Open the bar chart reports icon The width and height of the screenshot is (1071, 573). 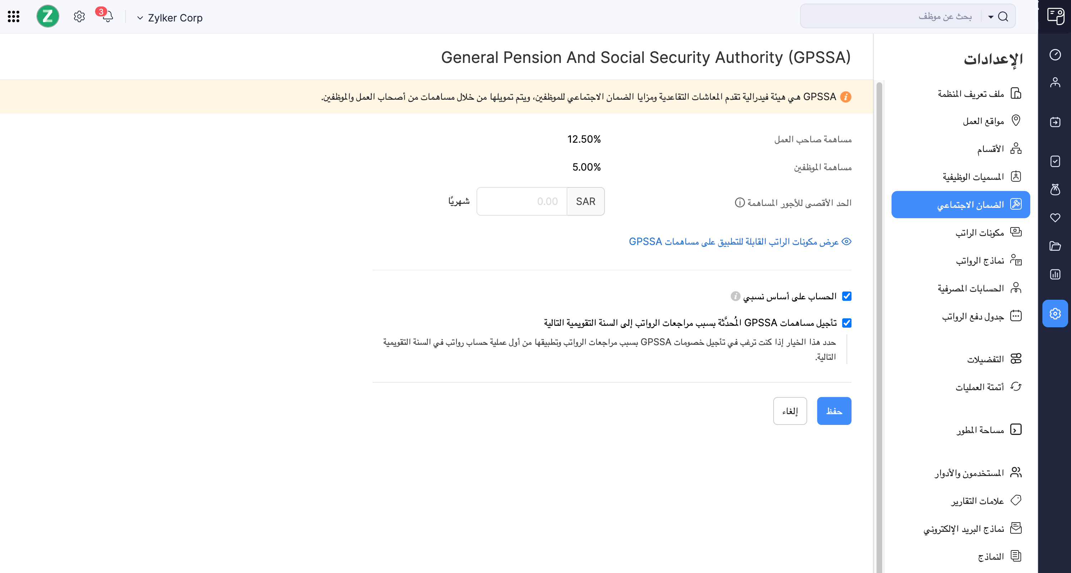click(1055, 274)
